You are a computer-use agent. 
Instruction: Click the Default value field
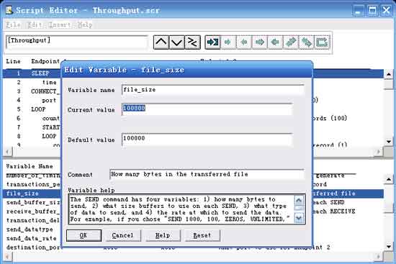click(x=207, y=140)
